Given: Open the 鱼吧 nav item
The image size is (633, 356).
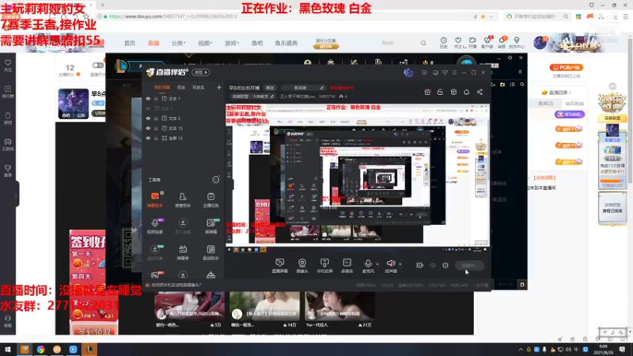Looking at the screenshot, I should coord(257,43).
